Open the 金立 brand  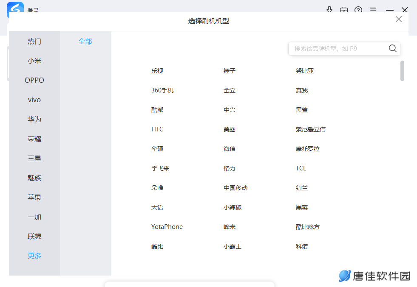pos(230,90)
